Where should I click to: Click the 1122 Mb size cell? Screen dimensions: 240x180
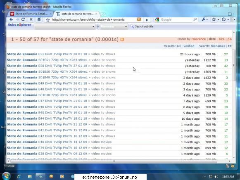210,60
